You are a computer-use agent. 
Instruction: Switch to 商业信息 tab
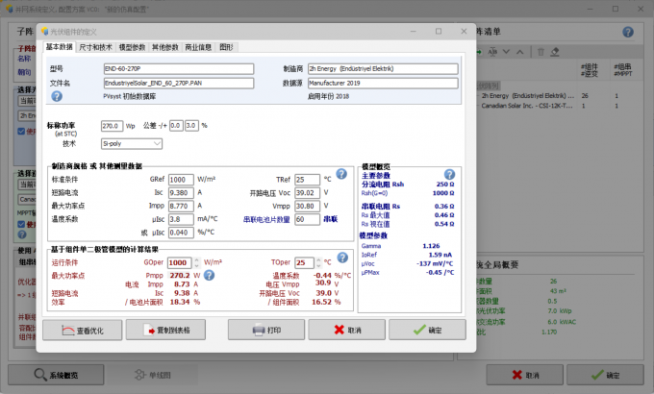pos(198,47)
